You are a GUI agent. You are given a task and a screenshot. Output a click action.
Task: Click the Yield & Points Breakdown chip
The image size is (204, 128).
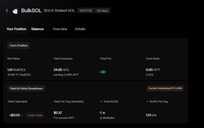click(26, 88)
